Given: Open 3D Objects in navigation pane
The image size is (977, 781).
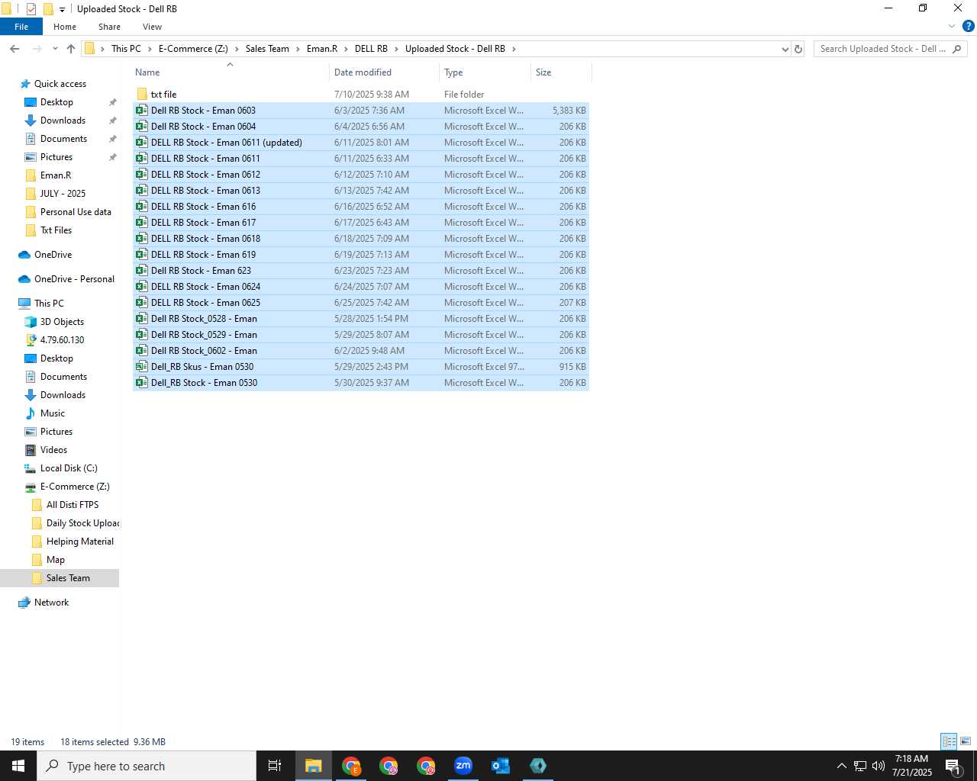Looking at the screenshot, I should coord(62,322).
